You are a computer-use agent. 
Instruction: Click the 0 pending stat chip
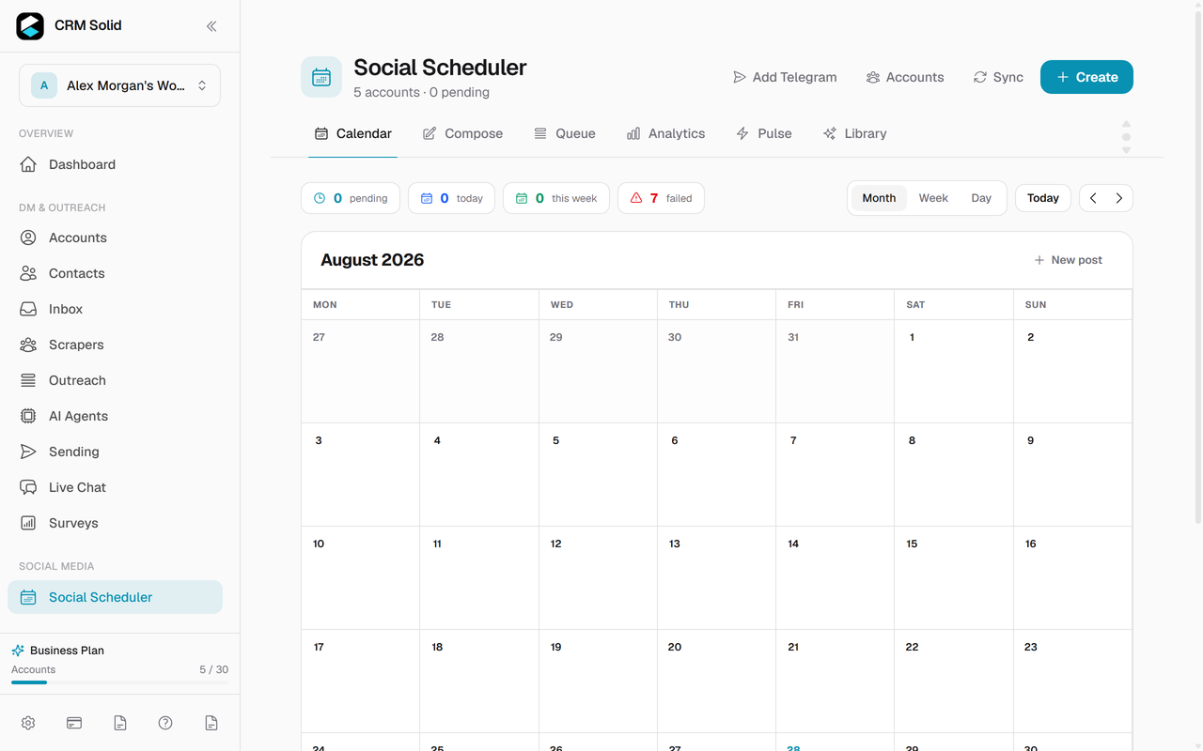[351, 198]
